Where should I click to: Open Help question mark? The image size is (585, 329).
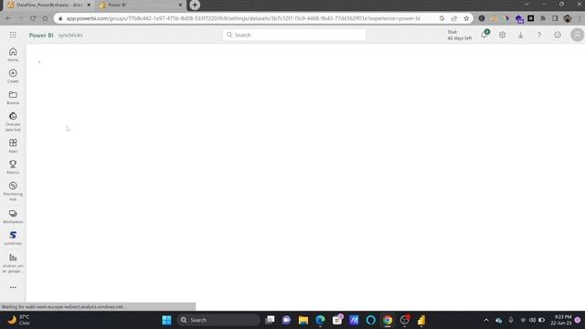point(539,35)
